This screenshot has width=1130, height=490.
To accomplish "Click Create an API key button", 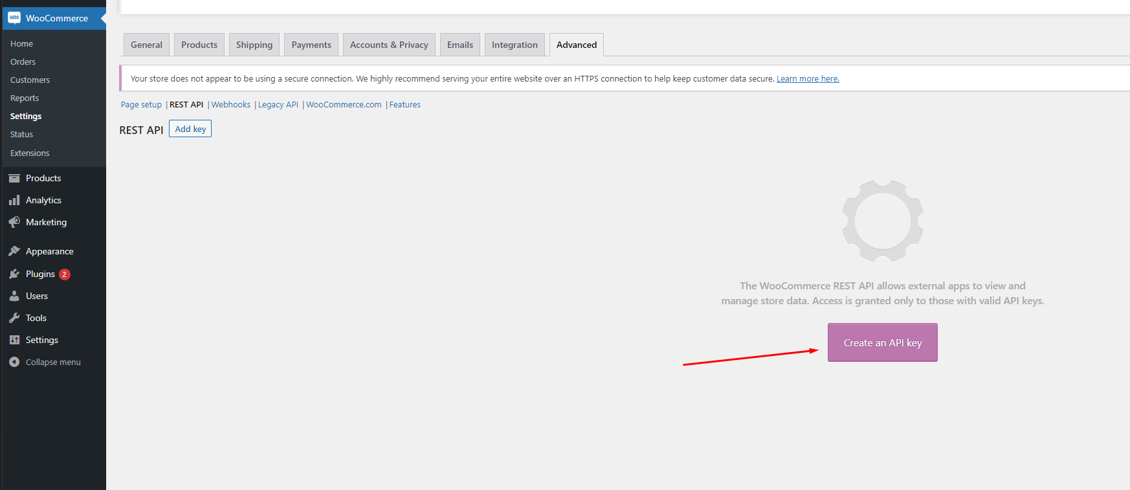I will click(x=883, y=342).
